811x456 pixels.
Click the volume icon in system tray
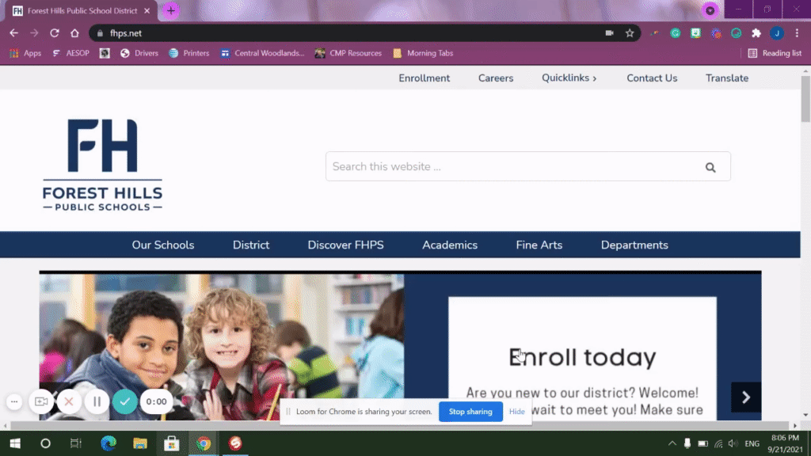[733, 443]
